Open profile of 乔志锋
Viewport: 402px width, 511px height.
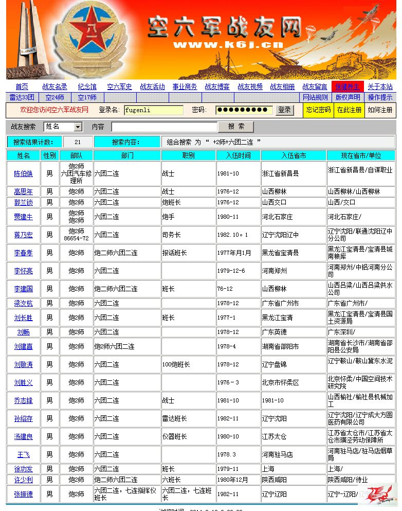(24, 400)
